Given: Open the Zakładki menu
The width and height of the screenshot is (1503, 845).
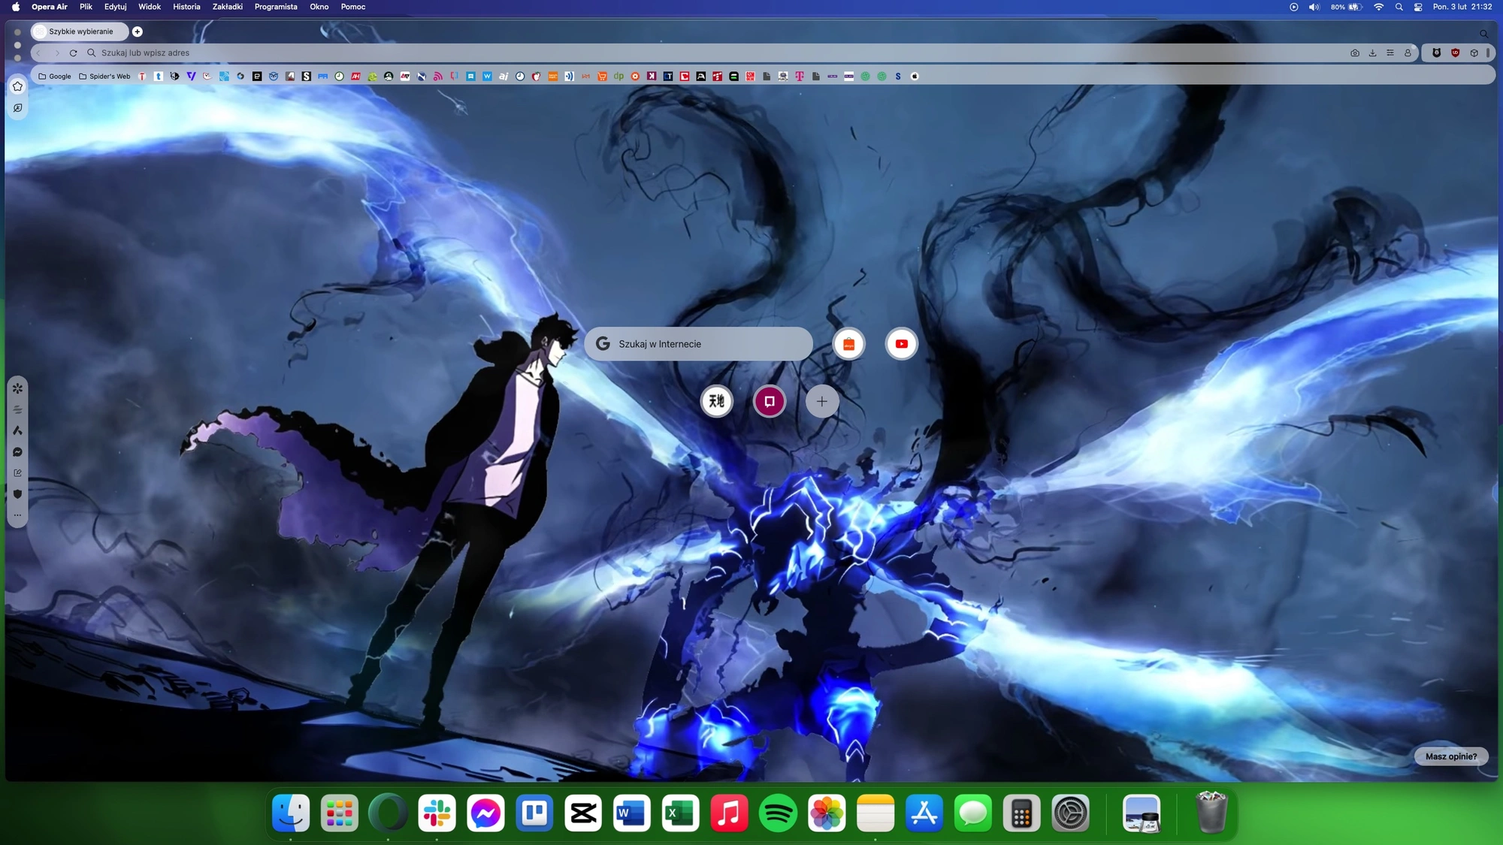Looking at the screenshot, I should pyautogui.click(x=228, y=7).
